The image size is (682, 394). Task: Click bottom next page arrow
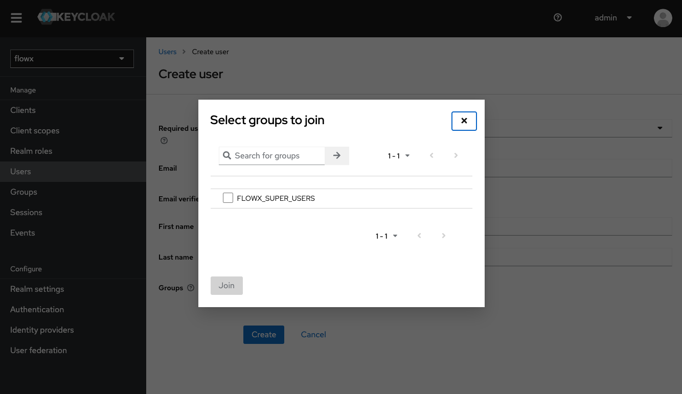click(444, 236)
